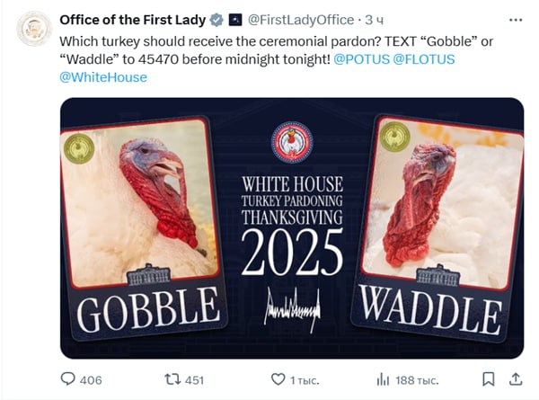Open the three-dot more options menu

tap(515, 19)
